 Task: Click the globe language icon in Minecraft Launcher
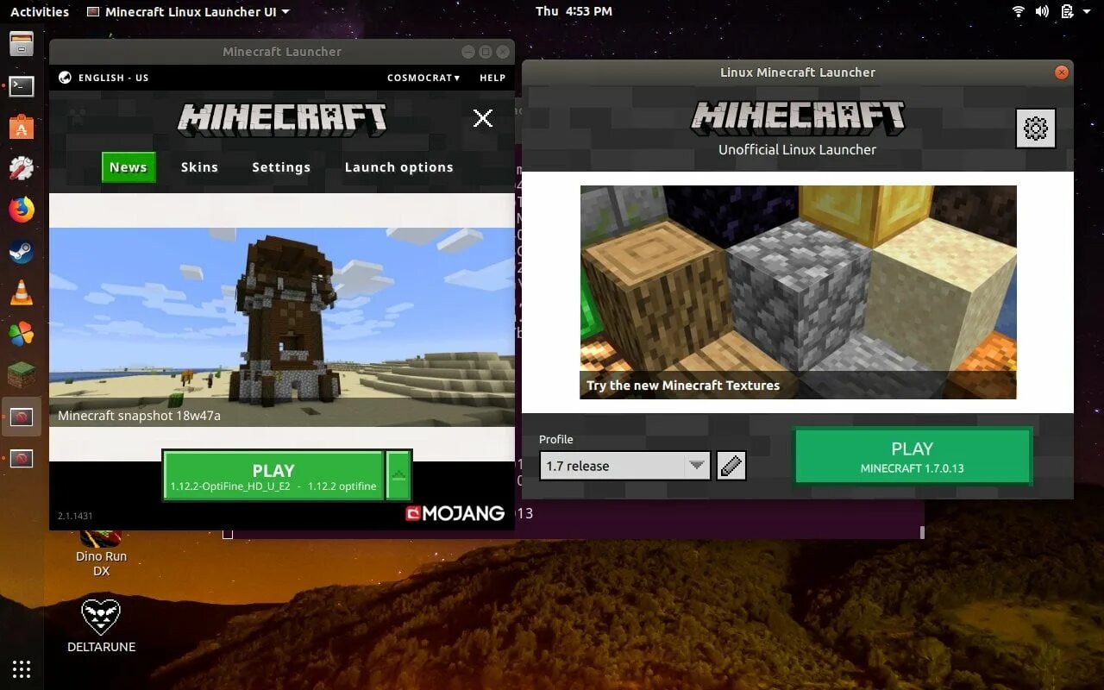65,78
